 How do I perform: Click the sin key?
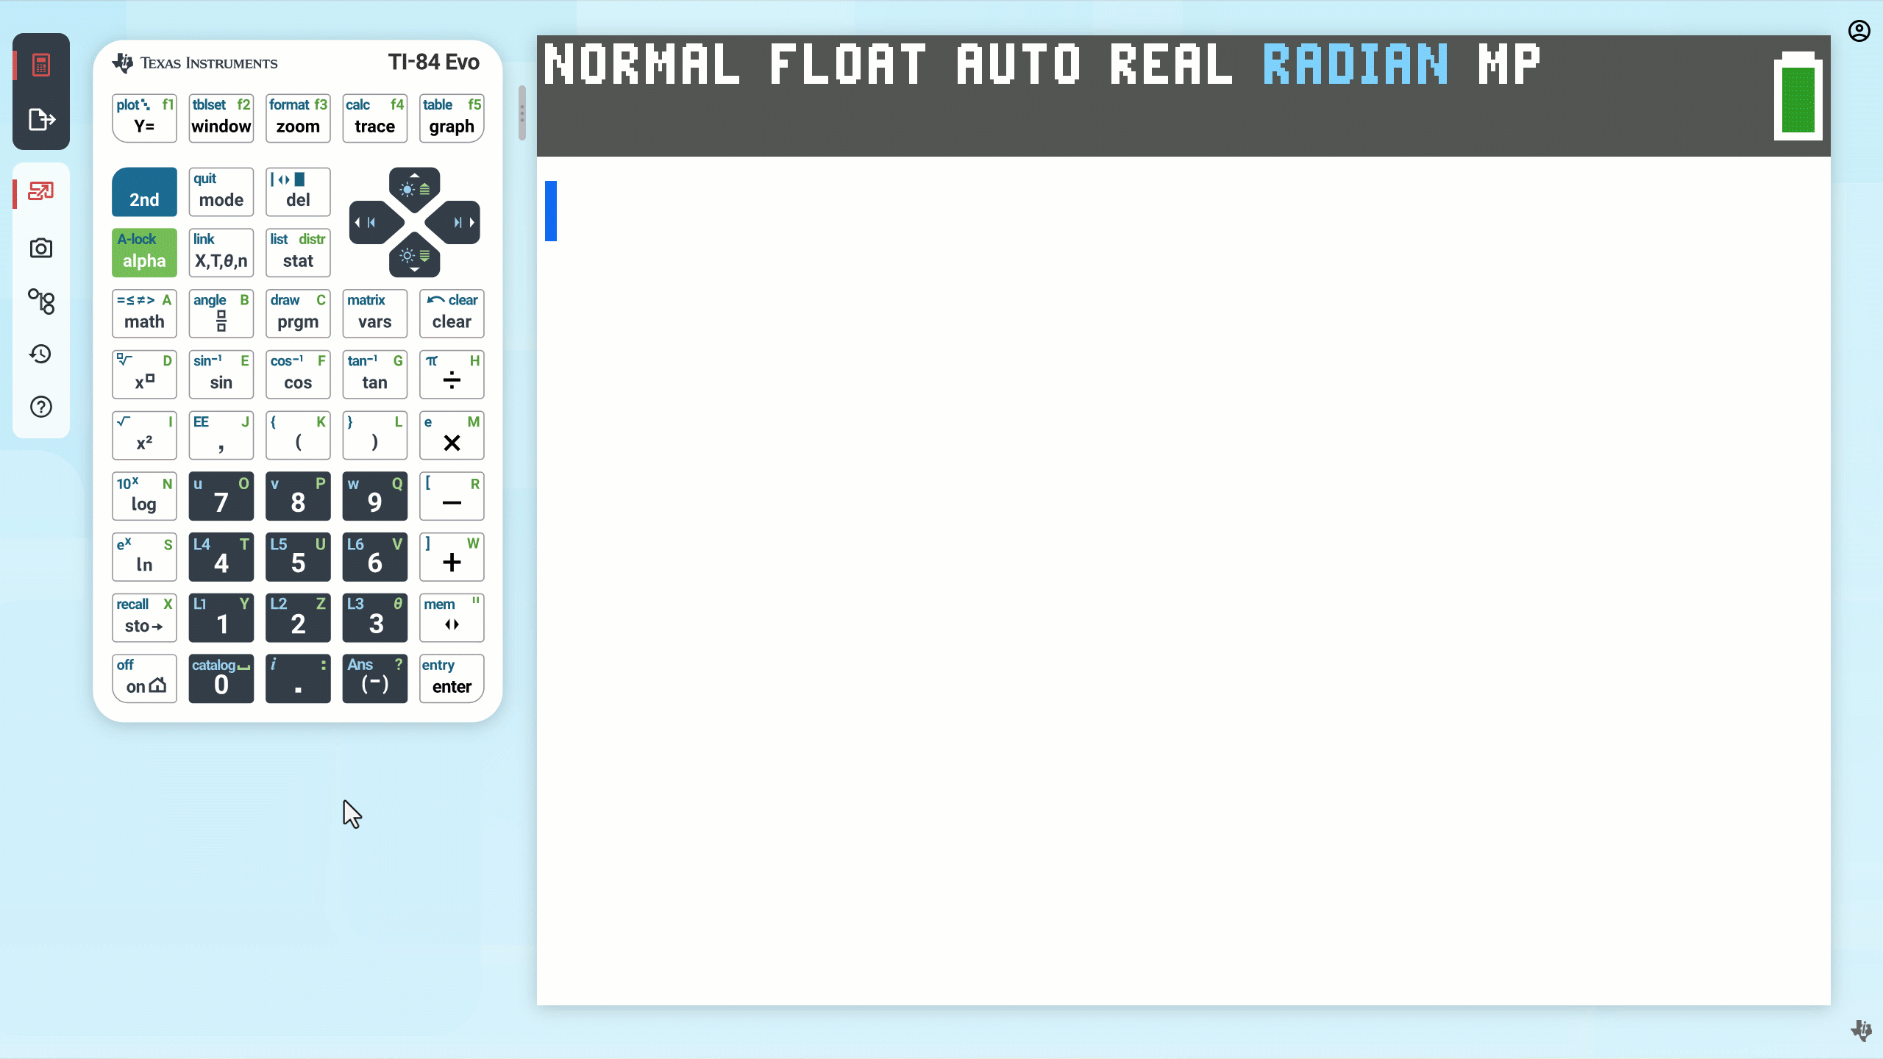click(x=221, y=375)
